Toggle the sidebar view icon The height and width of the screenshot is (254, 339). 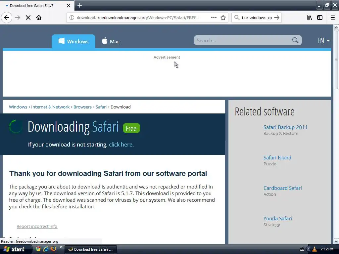tap(320, 18)
